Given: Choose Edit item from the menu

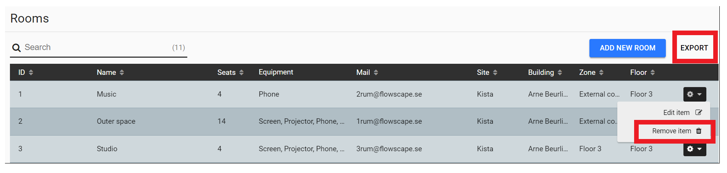Looking at the screenshot, I should [x=682, y=113].
